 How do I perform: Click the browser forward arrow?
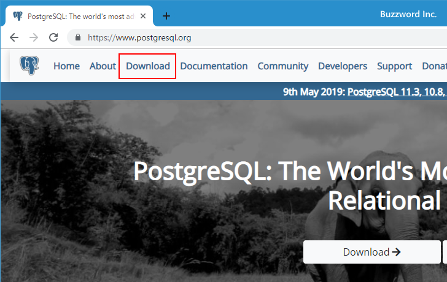(34, 37)
